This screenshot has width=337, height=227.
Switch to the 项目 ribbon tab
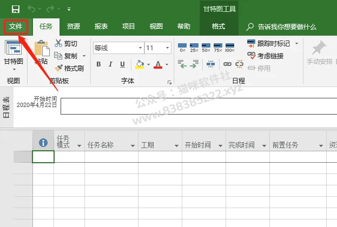(129, 26)
